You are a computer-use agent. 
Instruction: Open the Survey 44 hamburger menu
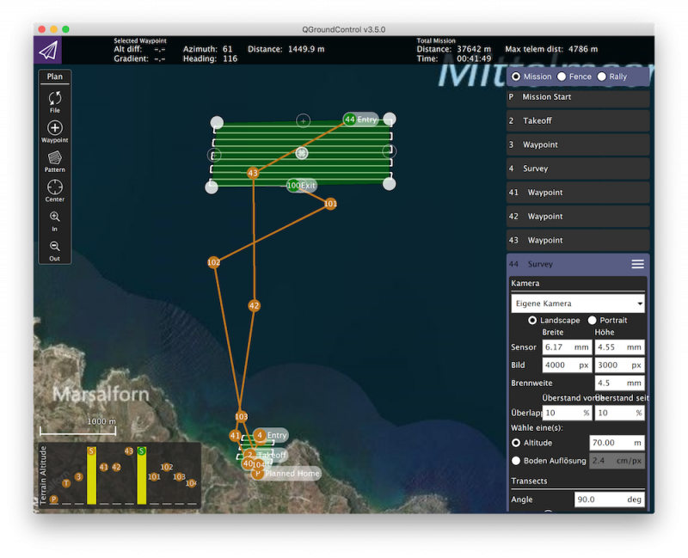tap(637, 264)
